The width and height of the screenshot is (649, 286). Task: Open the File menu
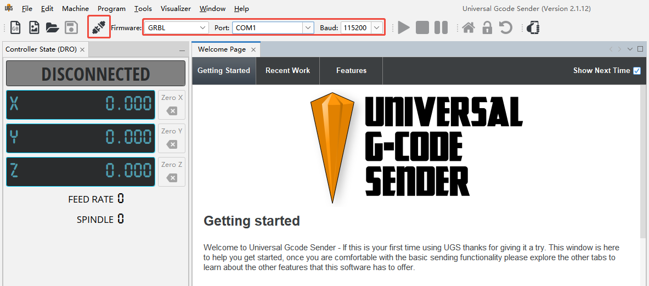click(27, 9)
